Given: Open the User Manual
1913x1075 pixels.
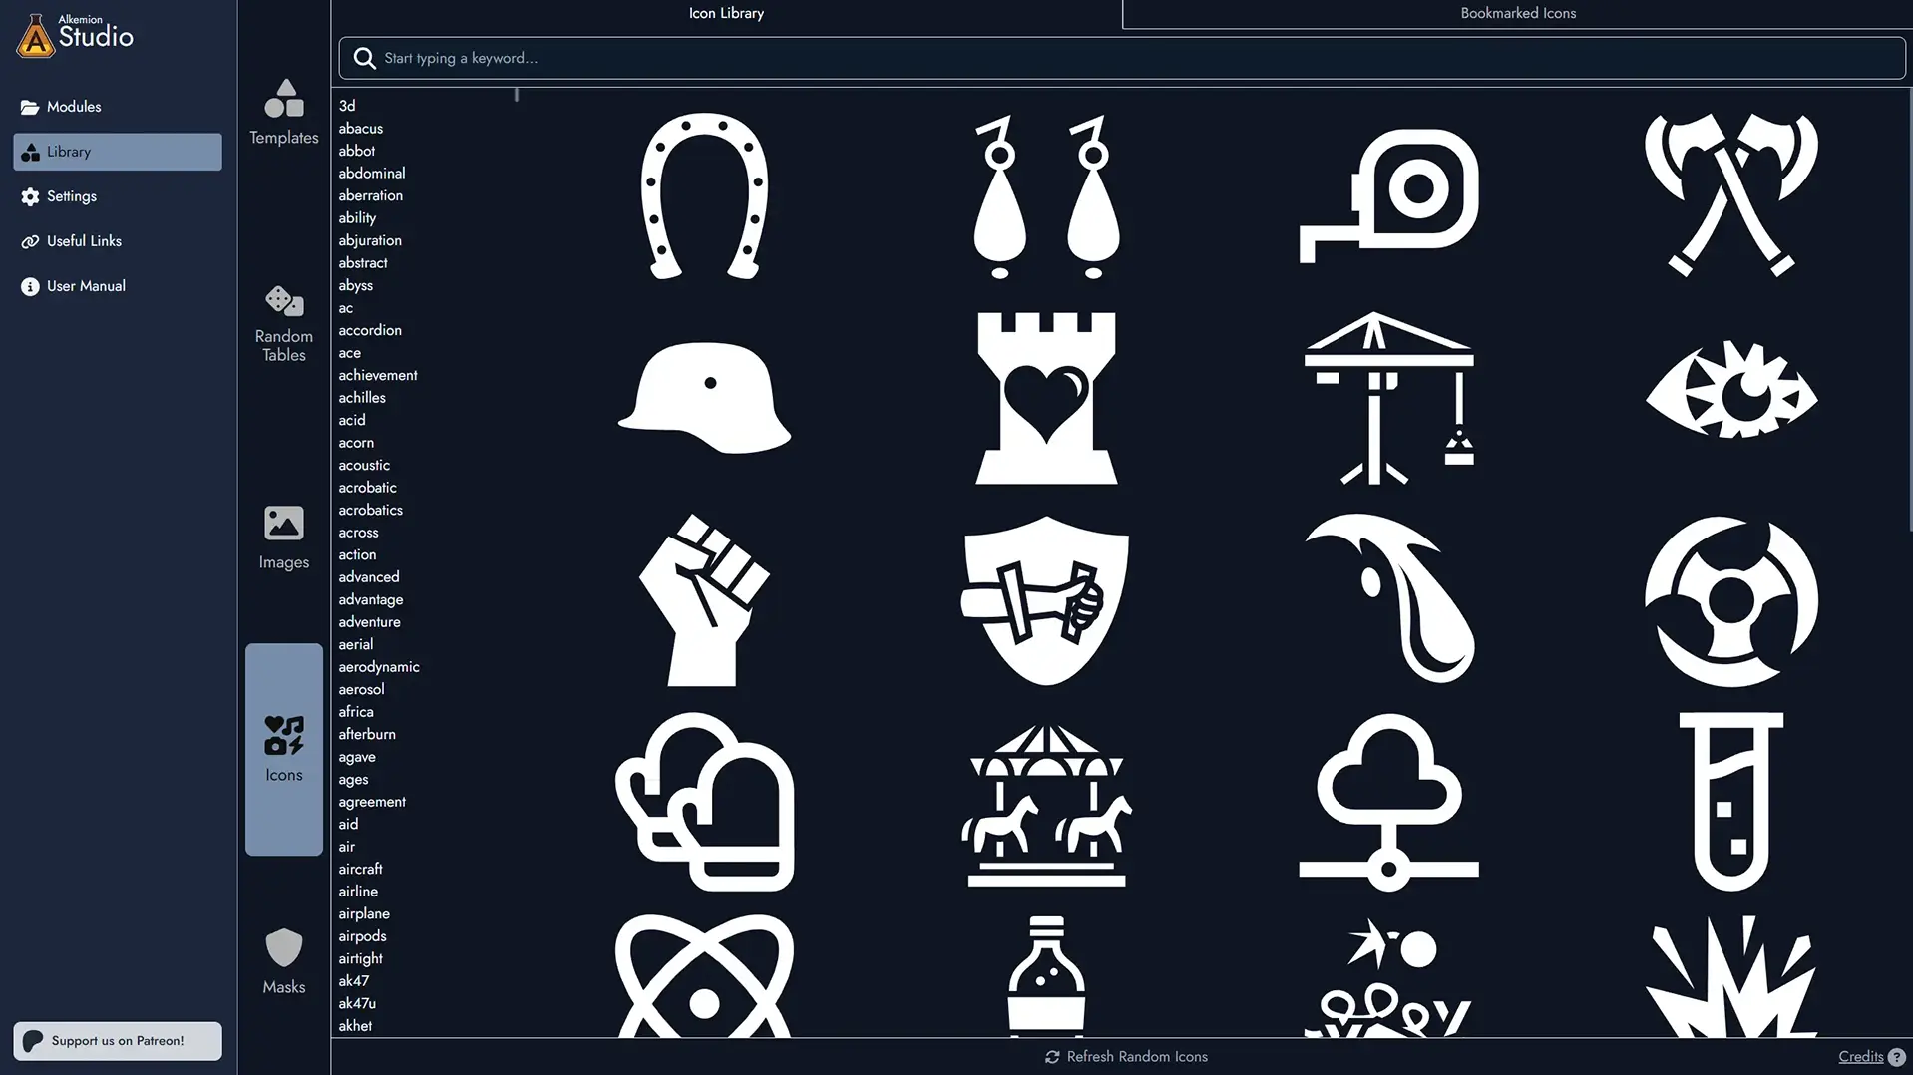Looking at the screenshot, I should (x=86, y=286).
